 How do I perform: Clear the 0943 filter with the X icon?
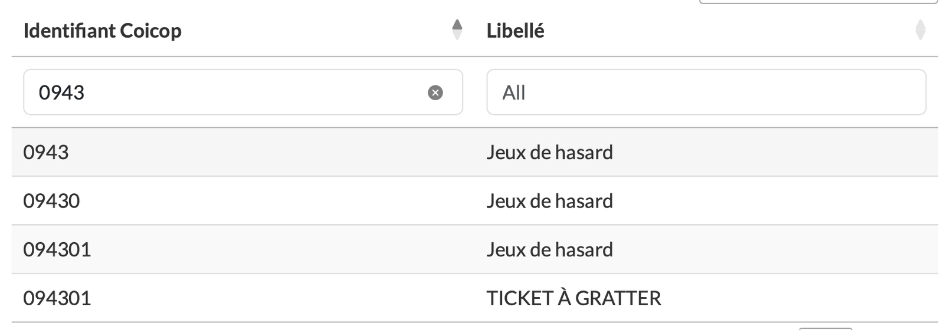pyautogui.click(x=435, y=93)
